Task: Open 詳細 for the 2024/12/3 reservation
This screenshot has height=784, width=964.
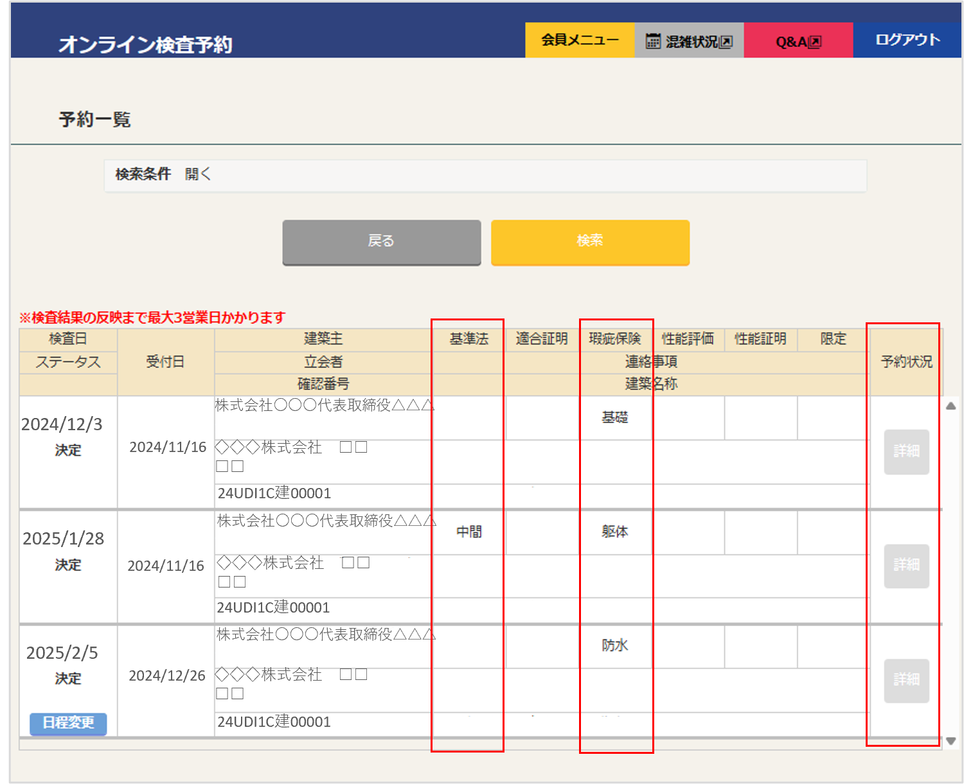Action: pyautogui.click(x=906, y=451)
